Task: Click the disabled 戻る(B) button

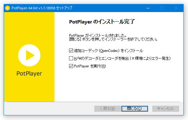Action: click(x=107, y=109)
